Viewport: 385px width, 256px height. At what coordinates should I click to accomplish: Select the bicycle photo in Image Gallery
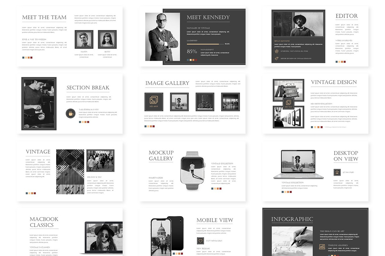tap(205, 102)
